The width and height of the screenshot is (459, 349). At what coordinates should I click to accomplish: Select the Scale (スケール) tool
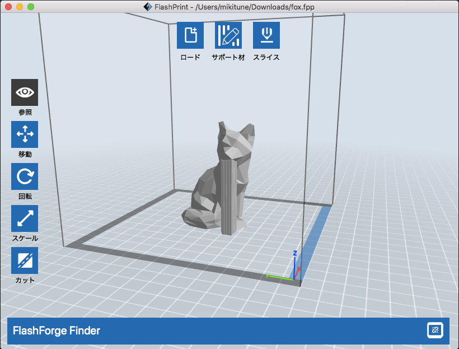25,218
